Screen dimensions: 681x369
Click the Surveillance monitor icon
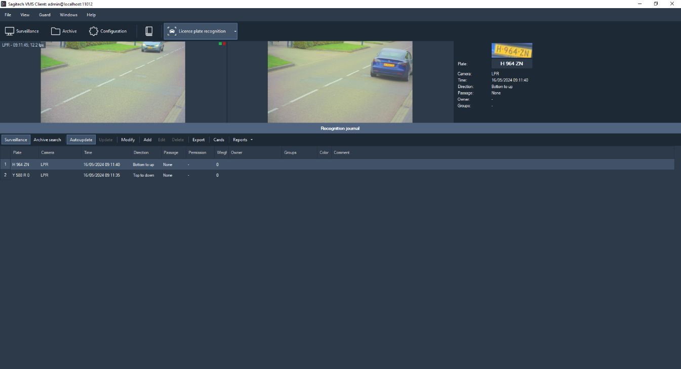click(x=9, y=31)
